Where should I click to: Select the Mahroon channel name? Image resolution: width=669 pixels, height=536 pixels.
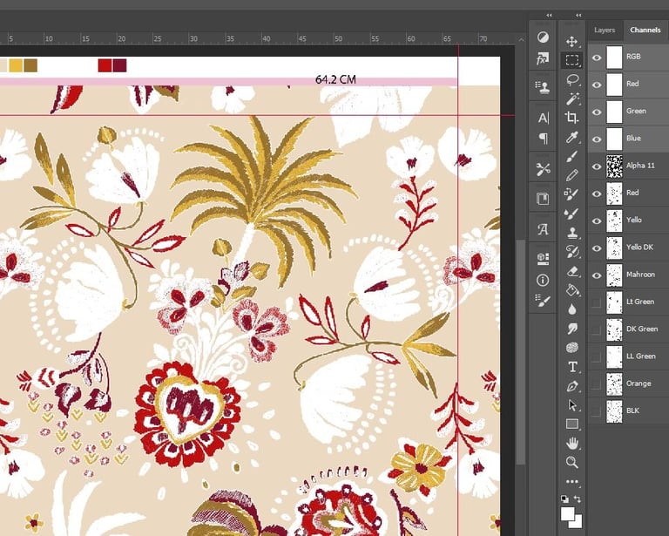[x=640, y=275]
